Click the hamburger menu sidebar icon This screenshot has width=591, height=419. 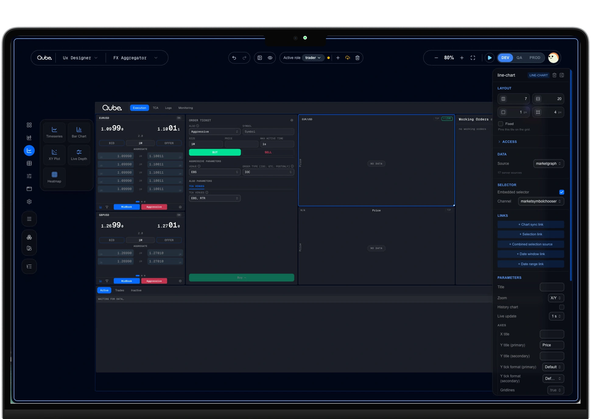coord(29,219)
